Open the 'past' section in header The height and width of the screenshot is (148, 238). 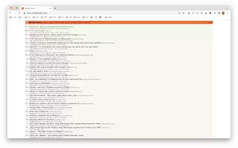[x=51, y=23]
